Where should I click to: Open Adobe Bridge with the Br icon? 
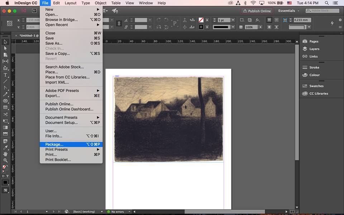[34, 10]
